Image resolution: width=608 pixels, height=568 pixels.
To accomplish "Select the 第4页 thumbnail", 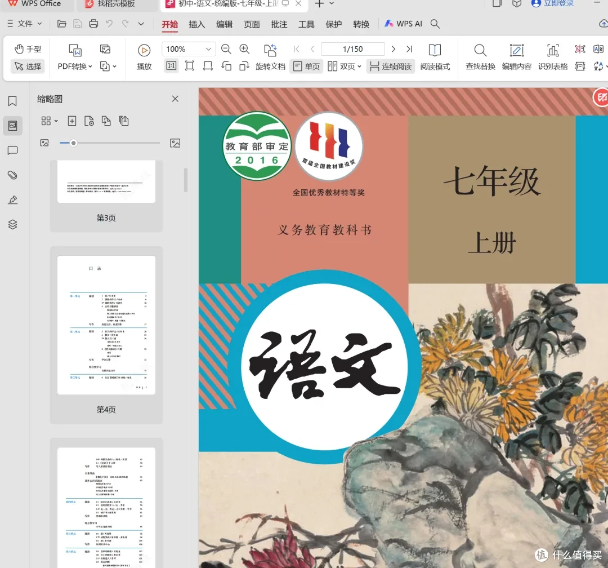I will pos(106,335).
